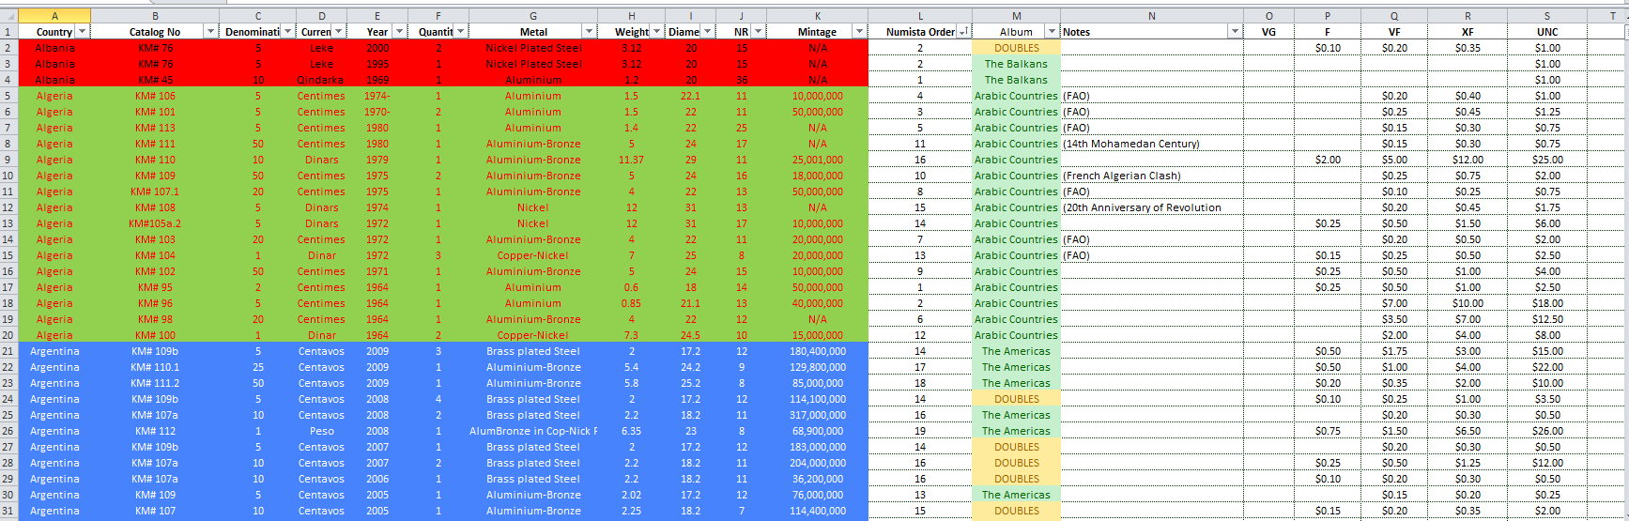Click the UNC header cell

1547,32
